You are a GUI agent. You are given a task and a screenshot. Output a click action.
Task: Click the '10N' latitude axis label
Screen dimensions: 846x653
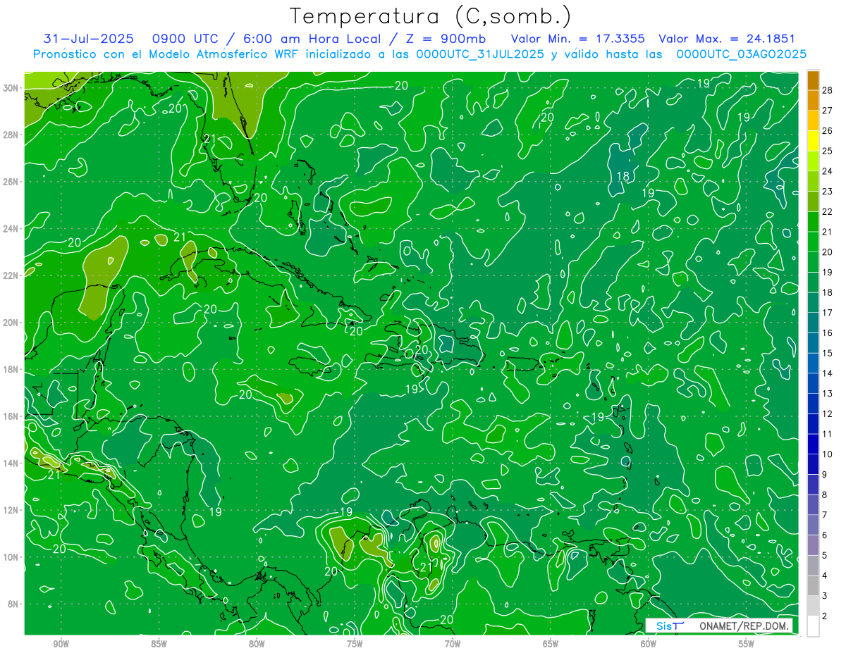click(11, 556)
